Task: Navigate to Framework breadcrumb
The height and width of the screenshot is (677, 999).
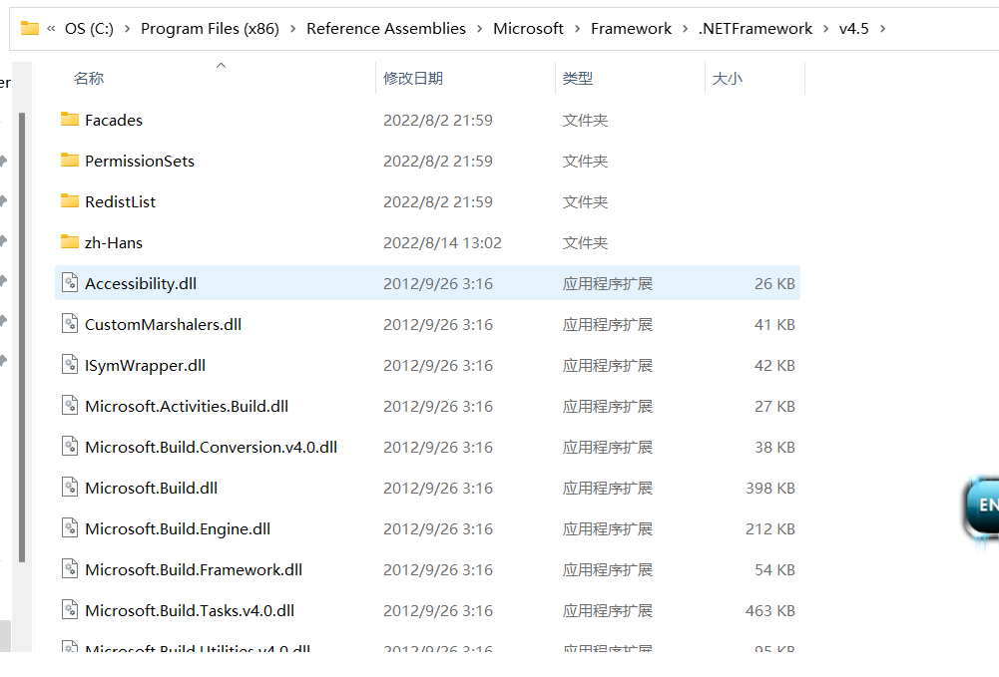Action: [631, 29]
